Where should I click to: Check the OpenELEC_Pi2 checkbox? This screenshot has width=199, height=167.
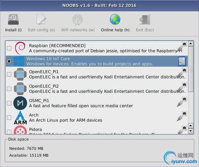point(9,89)
